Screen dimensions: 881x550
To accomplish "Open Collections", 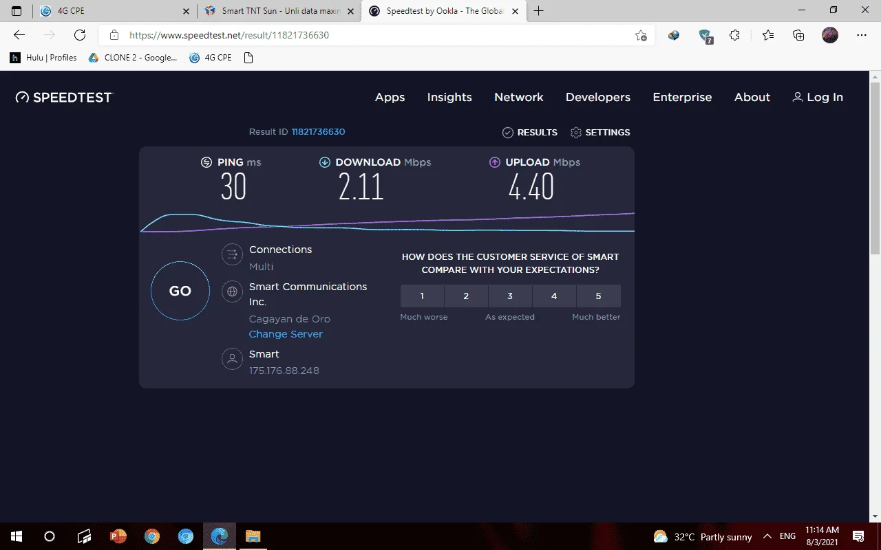I will 798,35.
